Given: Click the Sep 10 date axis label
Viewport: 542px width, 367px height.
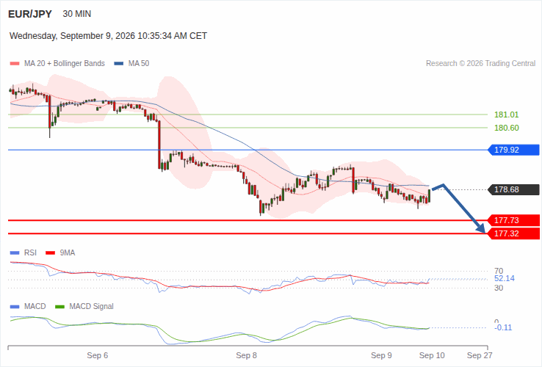Looking at the screenshot, I should click(432, 355).
